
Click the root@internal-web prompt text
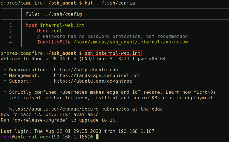(x=22, y=137)
